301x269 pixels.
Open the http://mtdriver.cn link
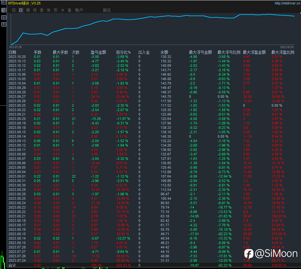[x=287, y=3]
